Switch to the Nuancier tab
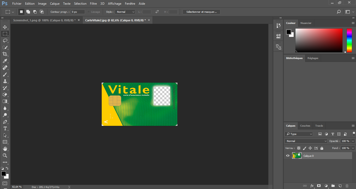The image size is (356, 189). (306, 23)
